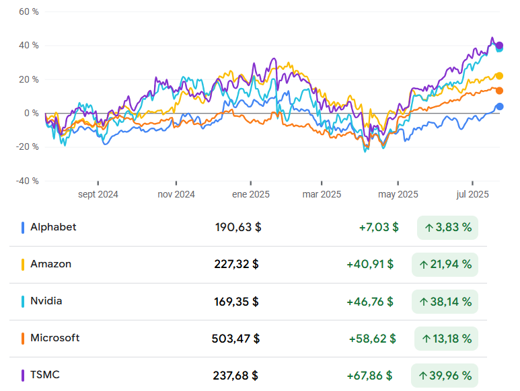Click the blue Alphabet legend color bar
Image resolution: width=520 pixels, height=391 pixels.
(23, 228)
